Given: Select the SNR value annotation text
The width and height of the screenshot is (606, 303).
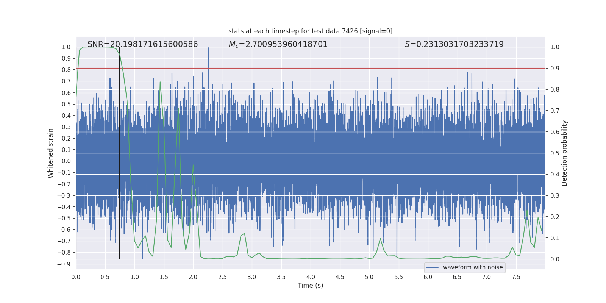Looking at the screenshot, I should (142, 44).
